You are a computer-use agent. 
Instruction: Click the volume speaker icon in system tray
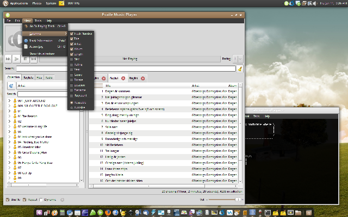point(315,3)
